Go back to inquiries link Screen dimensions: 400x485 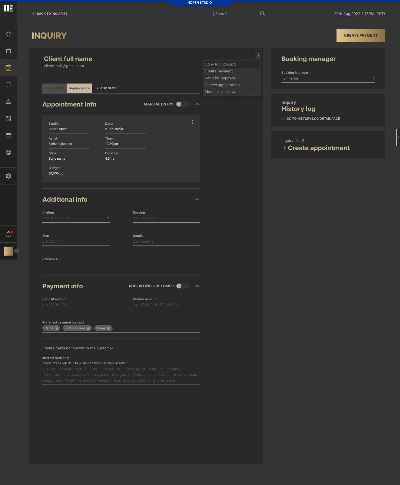click(x=50, y=14)
